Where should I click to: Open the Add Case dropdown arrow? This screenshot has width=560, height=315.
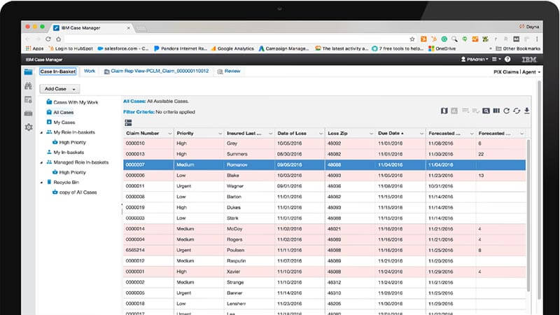coord(74,89)
